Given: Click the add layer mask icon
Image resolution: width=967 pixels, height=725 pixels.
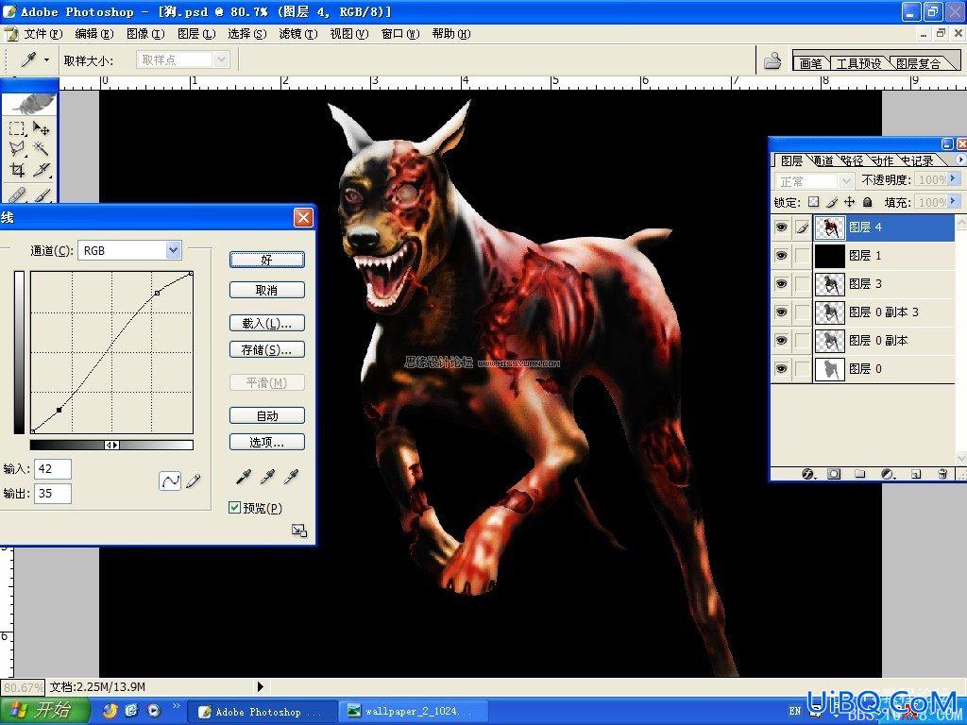Looking at the screenshot, I should point(834,474).
